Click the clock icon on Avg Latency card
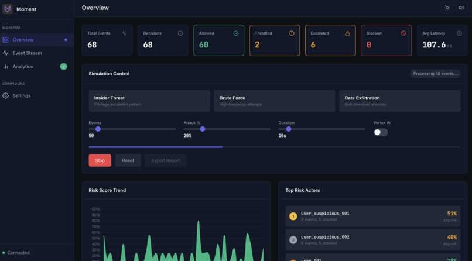 click(x=459, y=33)
